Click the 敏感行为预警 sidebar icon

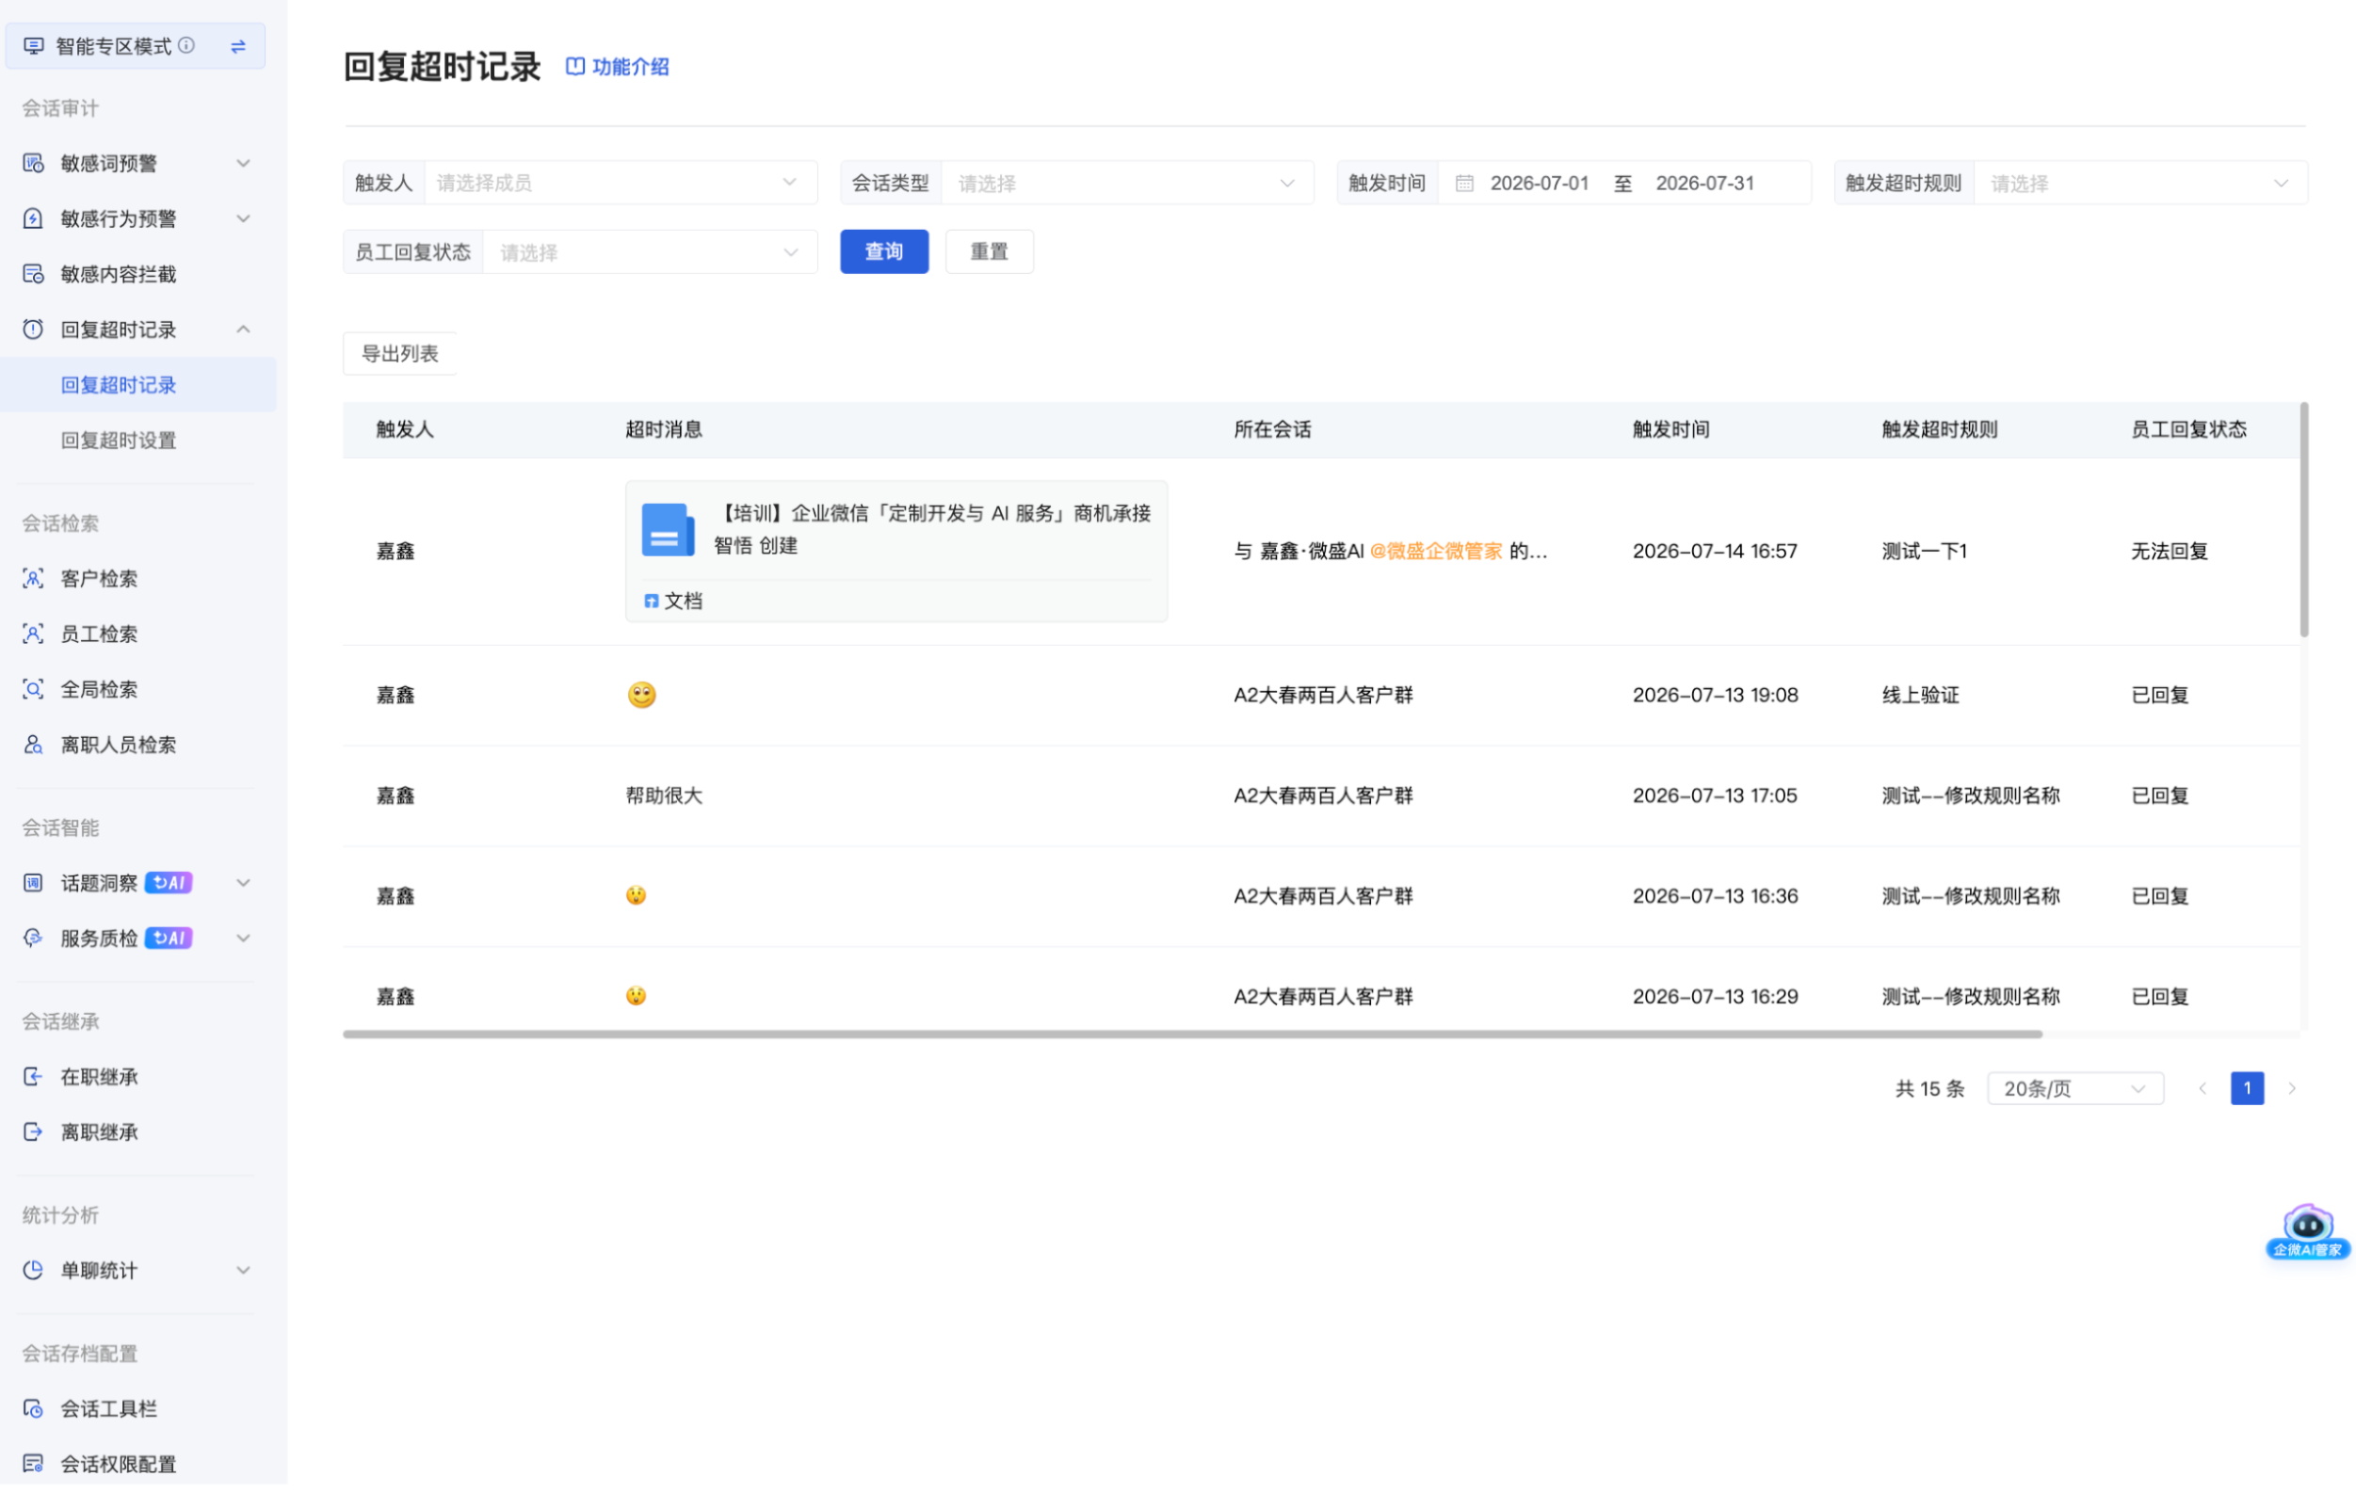point(33,218)
